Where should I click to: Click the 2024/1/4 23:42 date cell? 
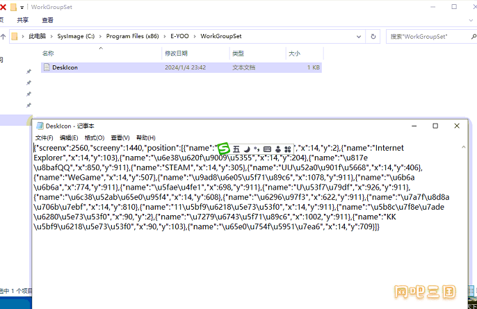pos(185,67)
